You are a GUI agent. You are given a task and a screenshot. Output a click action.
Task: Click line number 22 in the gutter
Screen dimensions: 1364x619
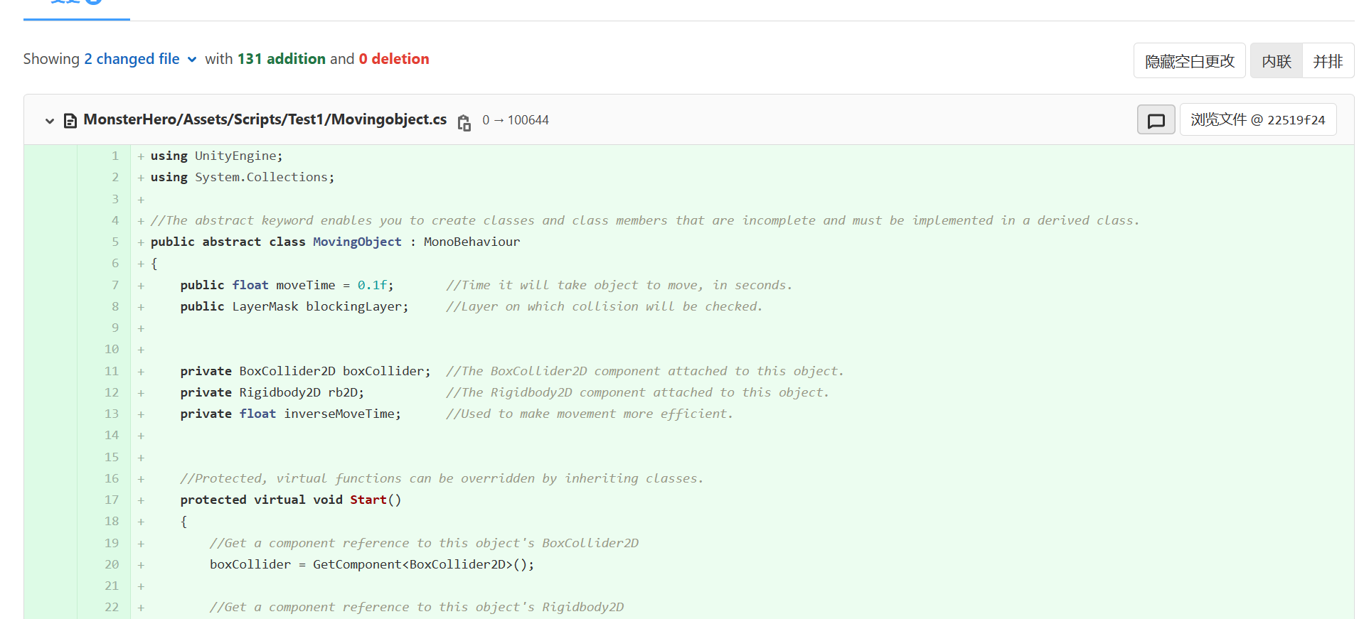click(x=112, y=607)
